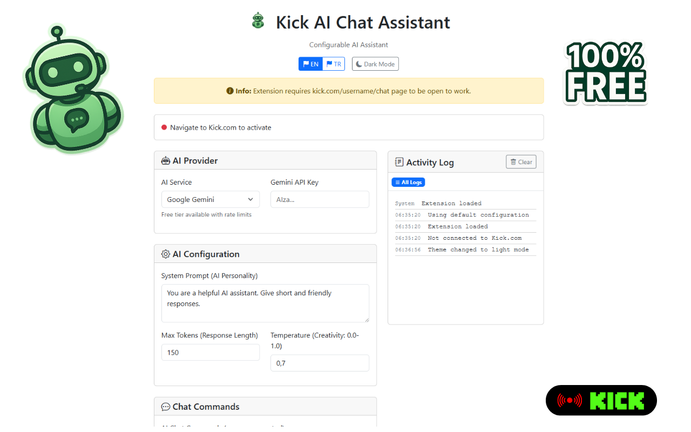Click the System Prompt textarea corner handle
Viewport: 691px width, 432px height.
(366, 320)
